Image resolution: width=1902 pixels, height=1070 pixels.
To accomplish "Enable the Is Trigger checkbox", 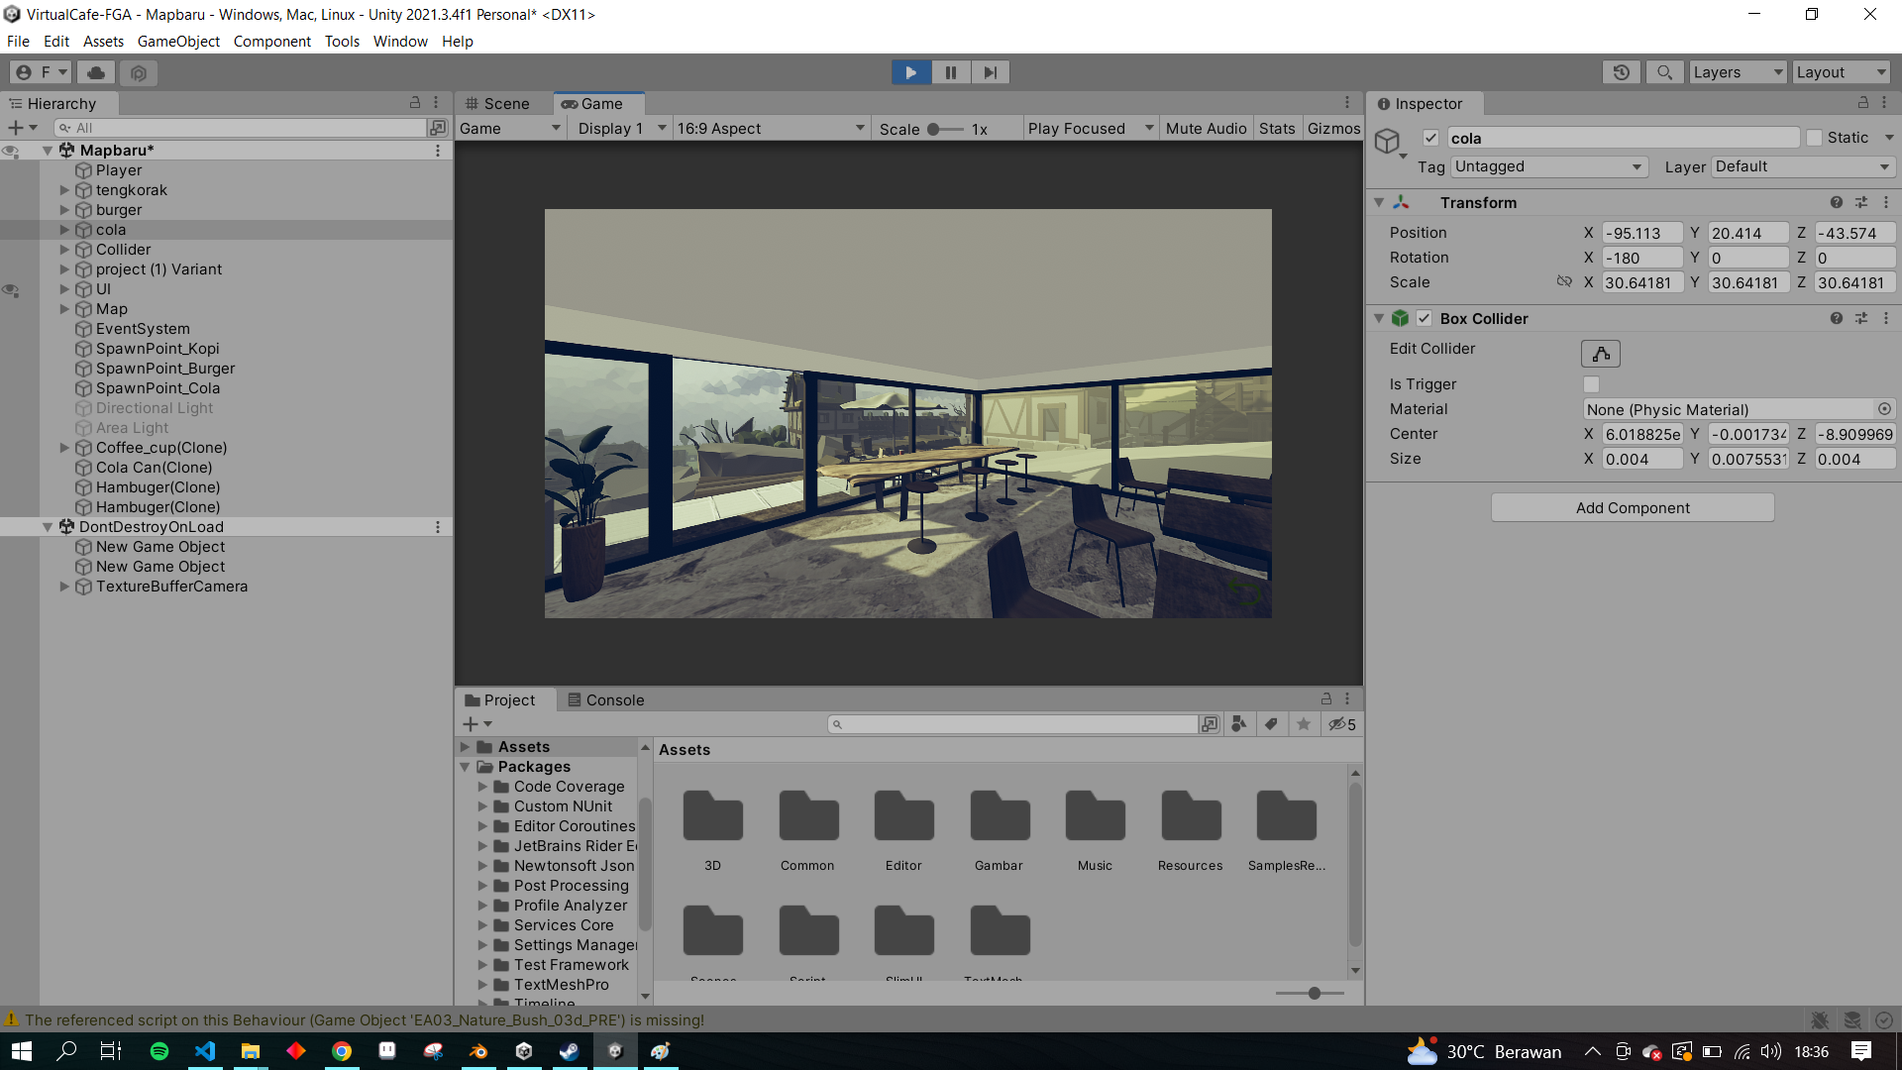I will coord(1591,384).
